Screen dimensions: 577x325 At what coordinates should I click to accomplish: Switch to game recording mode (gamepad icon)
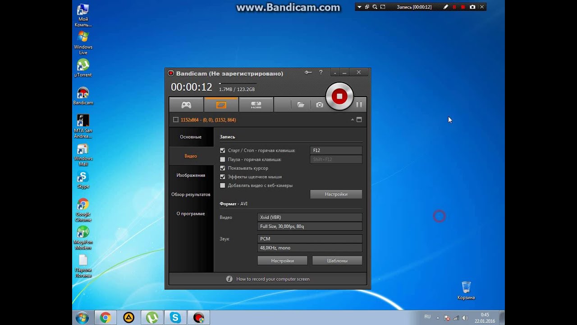point(186,105)
